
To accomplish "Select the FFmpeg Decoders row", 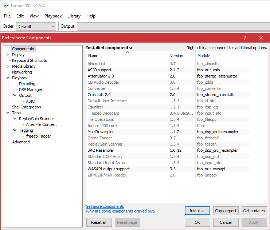I will (168, 113).
